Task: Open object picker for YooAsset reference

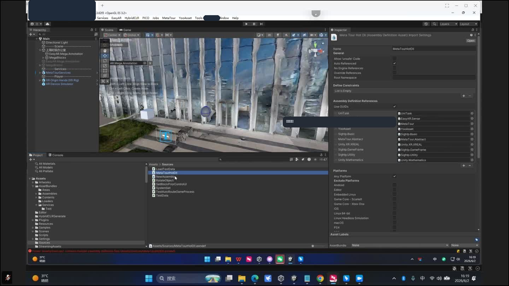Action: coord(472,129)
